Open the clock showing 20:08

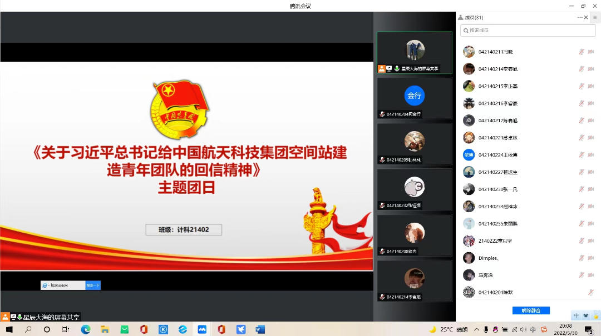(x=566, y=329)
